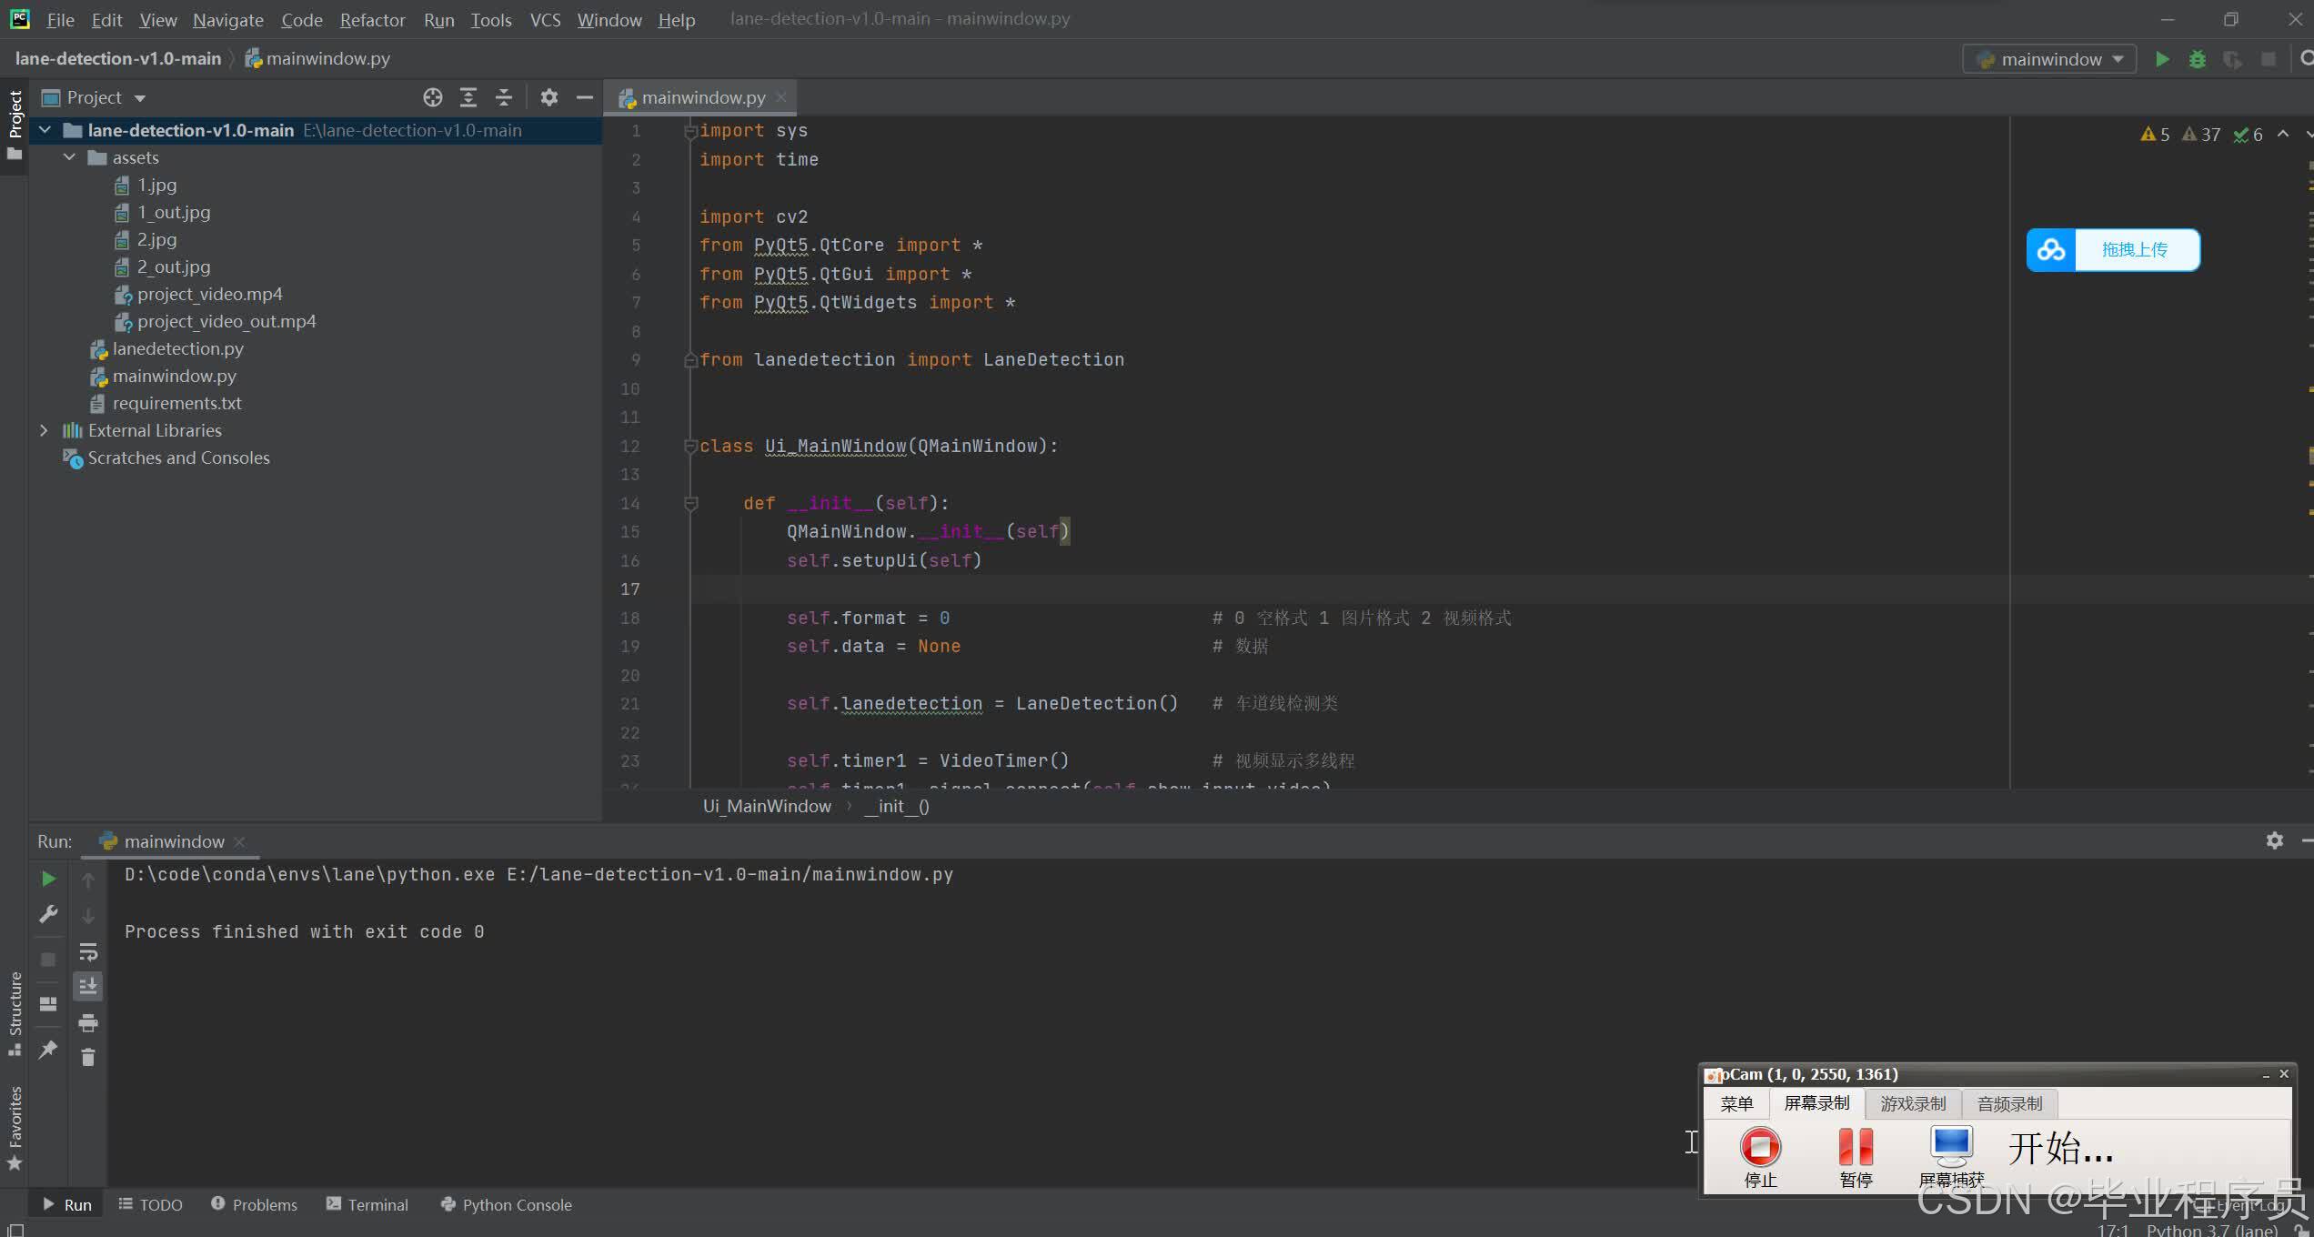Image resolution: width=2314 pixels, height=1237 pixels.
Task: Click the cloud drag-upload widget
Action: (2113, 250)
